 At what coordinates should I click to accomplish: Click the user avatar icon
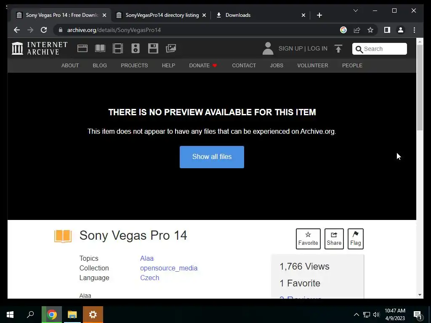tap(268, 48)
